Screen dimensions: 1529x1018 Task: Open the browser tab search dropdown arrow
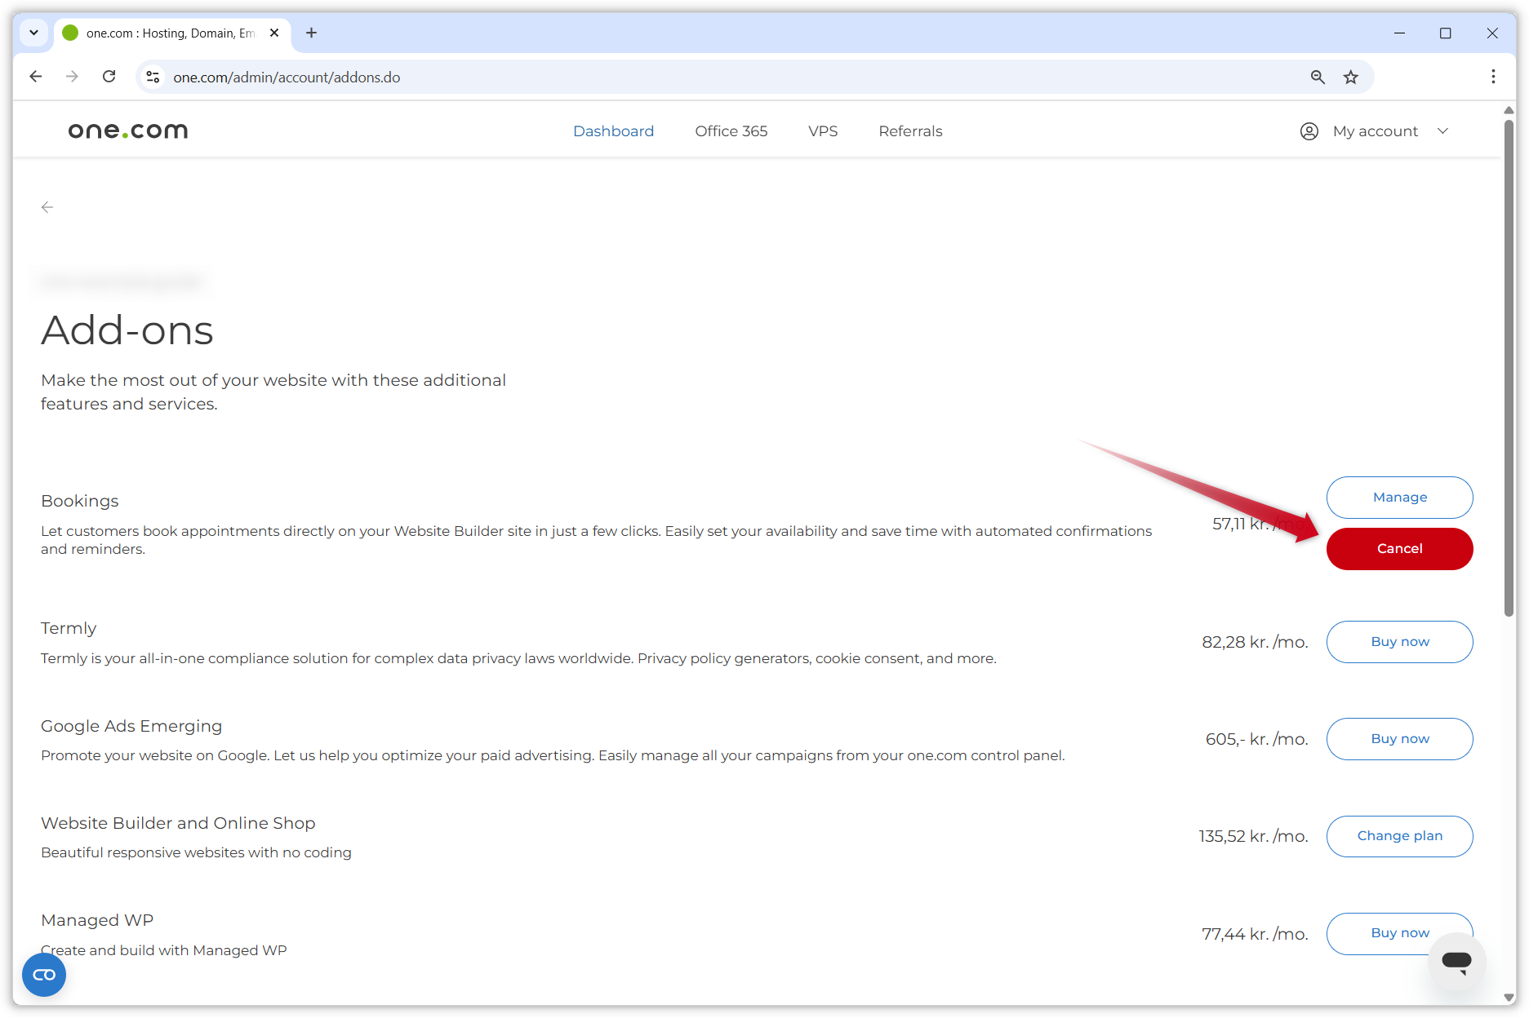coord(33,33)
